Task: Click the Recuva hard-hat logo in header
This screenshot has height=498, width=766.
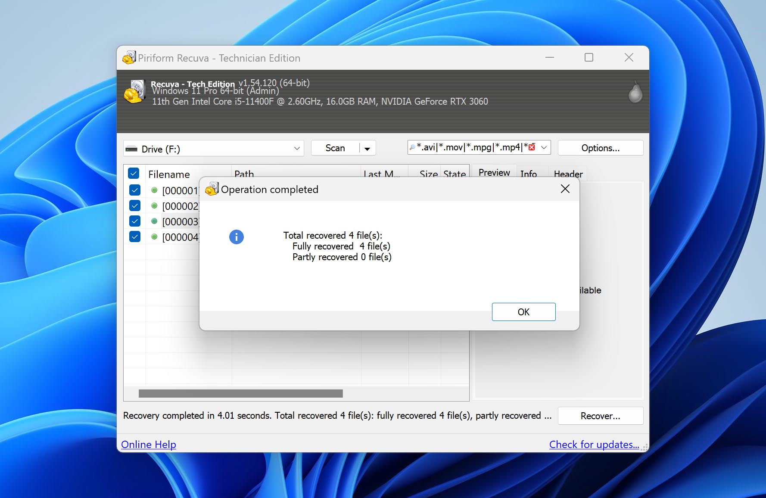Action: pyautogui.click(x=134, y=92)
